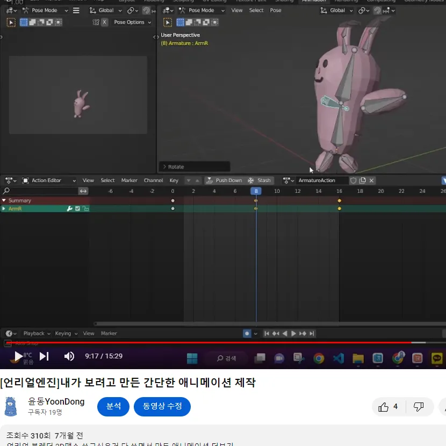Click the 동영상 수정 button

point(162,407)
